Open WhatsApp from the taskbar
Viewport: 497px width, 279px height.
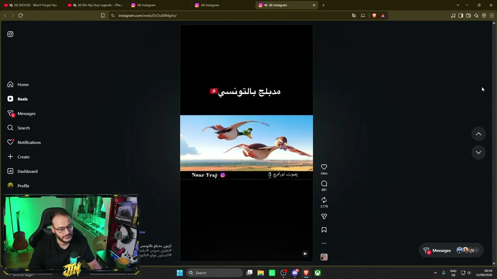[272, 273]
